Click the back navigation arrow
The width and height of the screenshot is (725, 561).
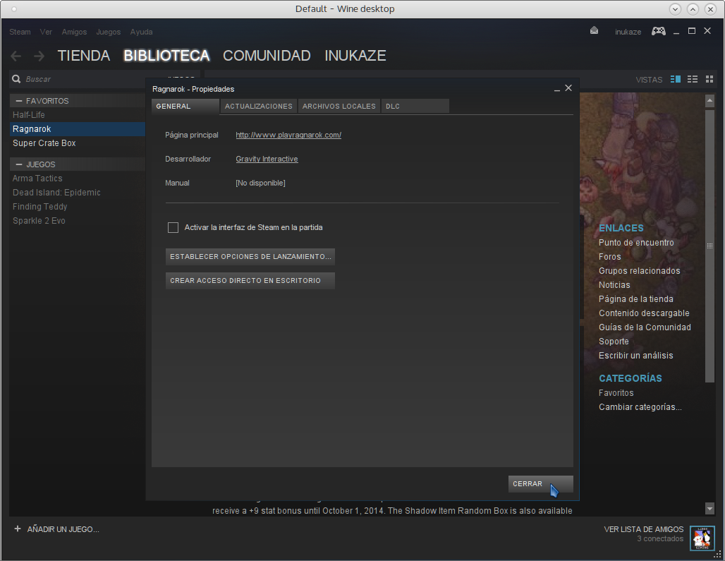point(16,56)
